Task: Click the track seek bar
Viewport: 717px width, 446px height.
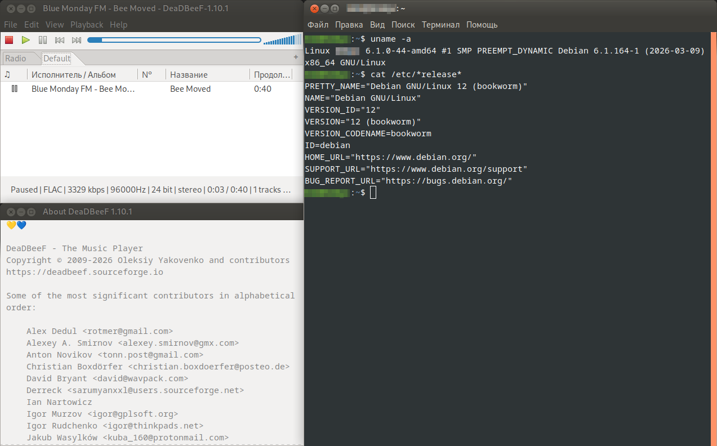Action: [174, 40]
